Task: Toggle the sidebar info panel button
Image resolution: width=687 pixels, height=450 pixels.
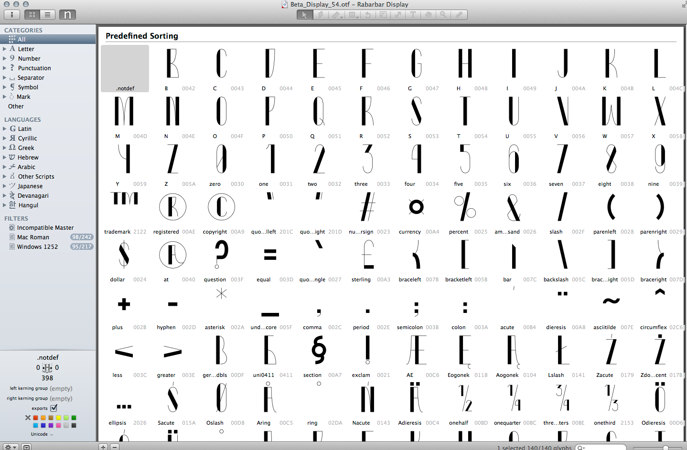Action: pyautogui.click(x=27, y=447)
